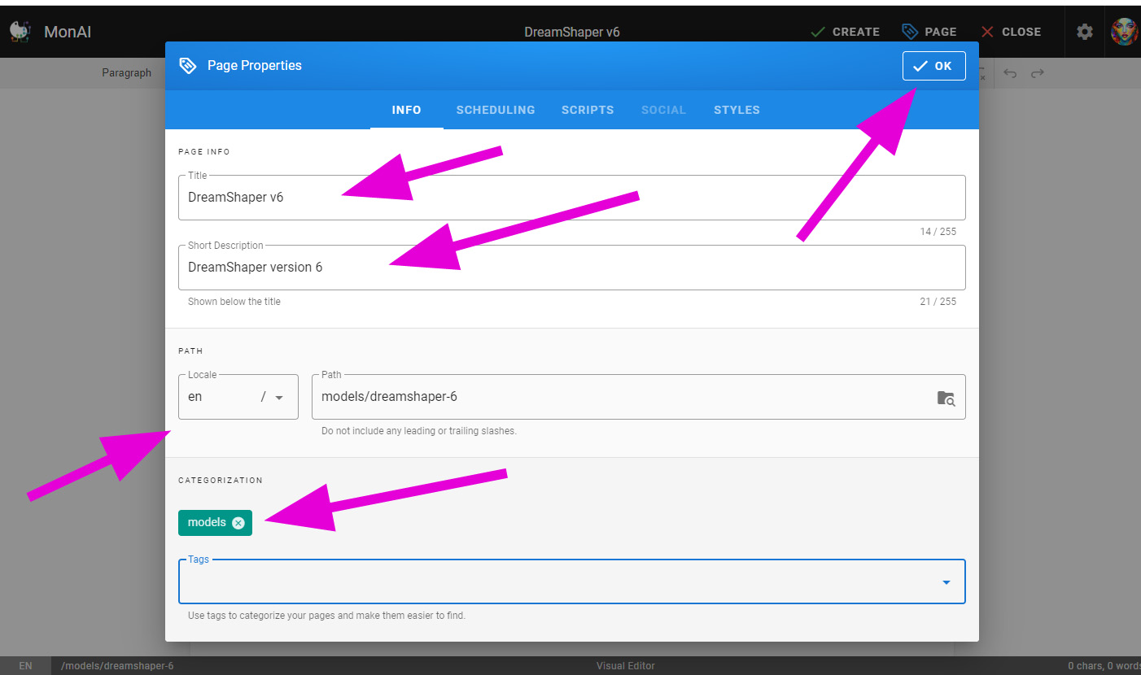Image resolution: width=1141 pixels, height=675 pixels.
Task: Click the folder search icon in Path field
Action: 946,398
